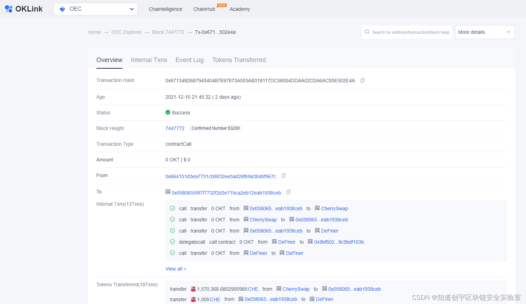Viewport: 526px width, 304px height.
Task: Click success check icon of delegatecall row
Action: pos(172,242)
